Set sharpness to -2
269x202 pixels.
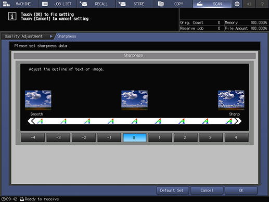[84, 137]
